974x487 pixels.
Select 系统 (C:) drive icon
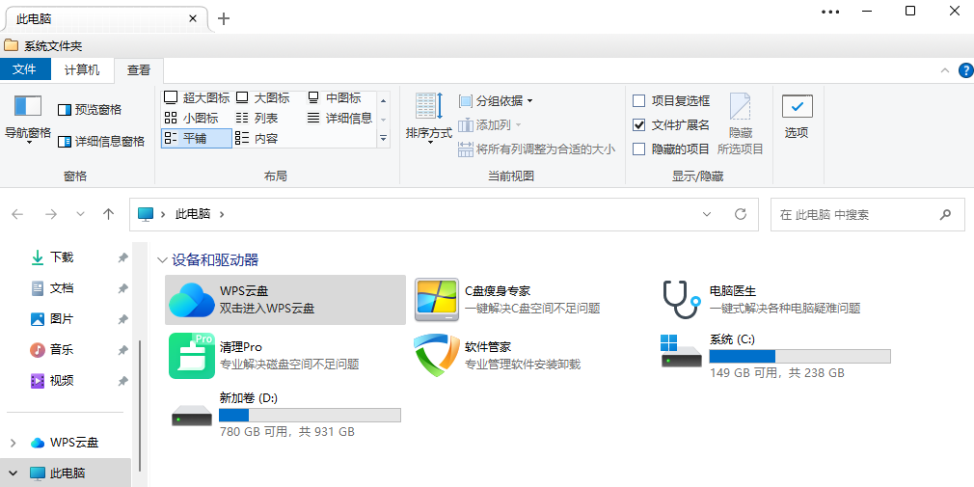[x=682, y=352]
